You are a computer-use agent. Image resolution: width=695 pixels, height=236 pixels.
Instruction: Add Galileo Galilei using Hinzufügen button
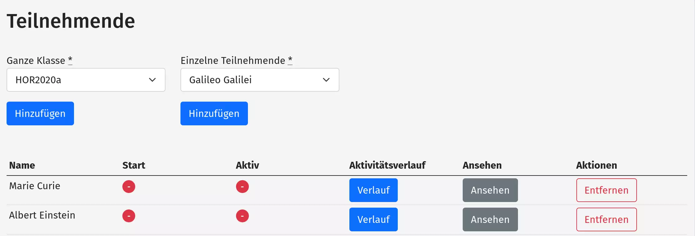click(214, 113)
